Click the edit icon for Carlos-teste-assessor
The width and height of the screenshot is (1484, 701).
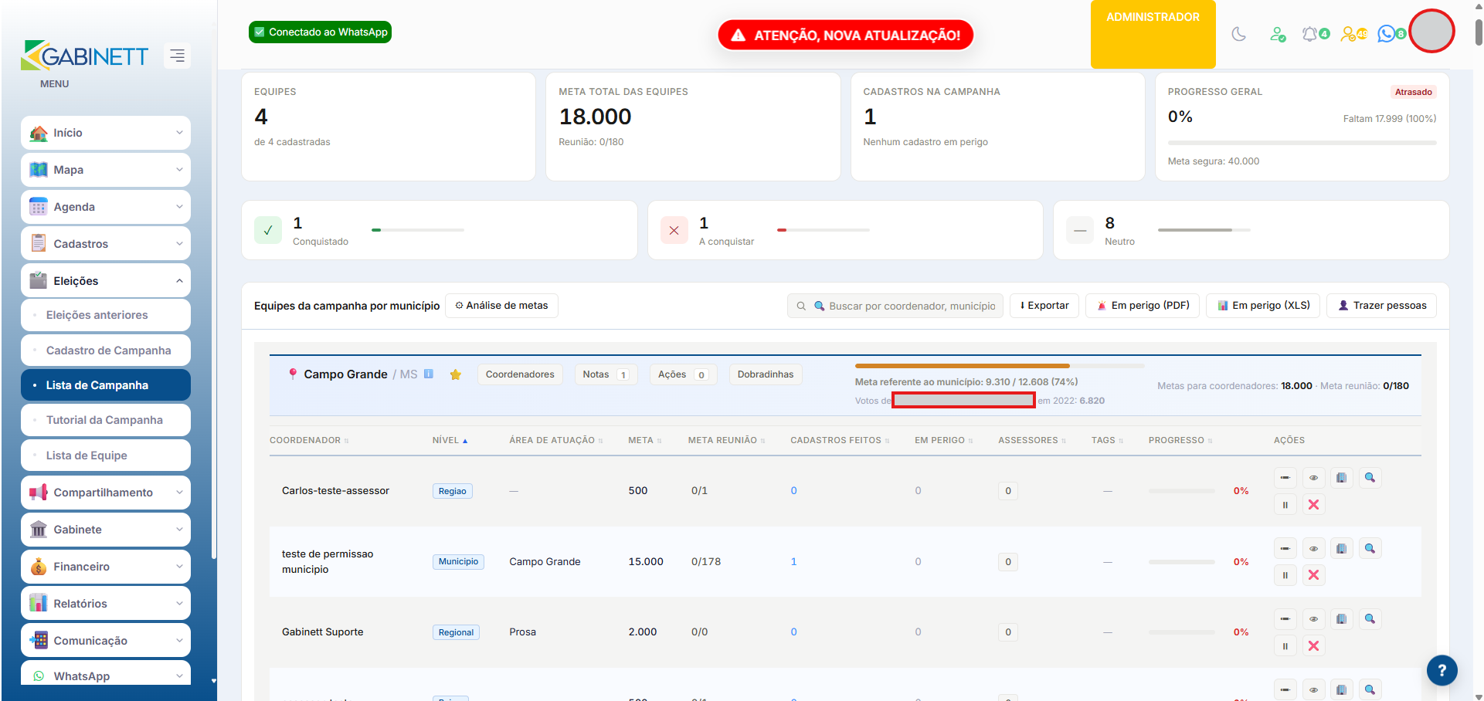pos(1285,478)
